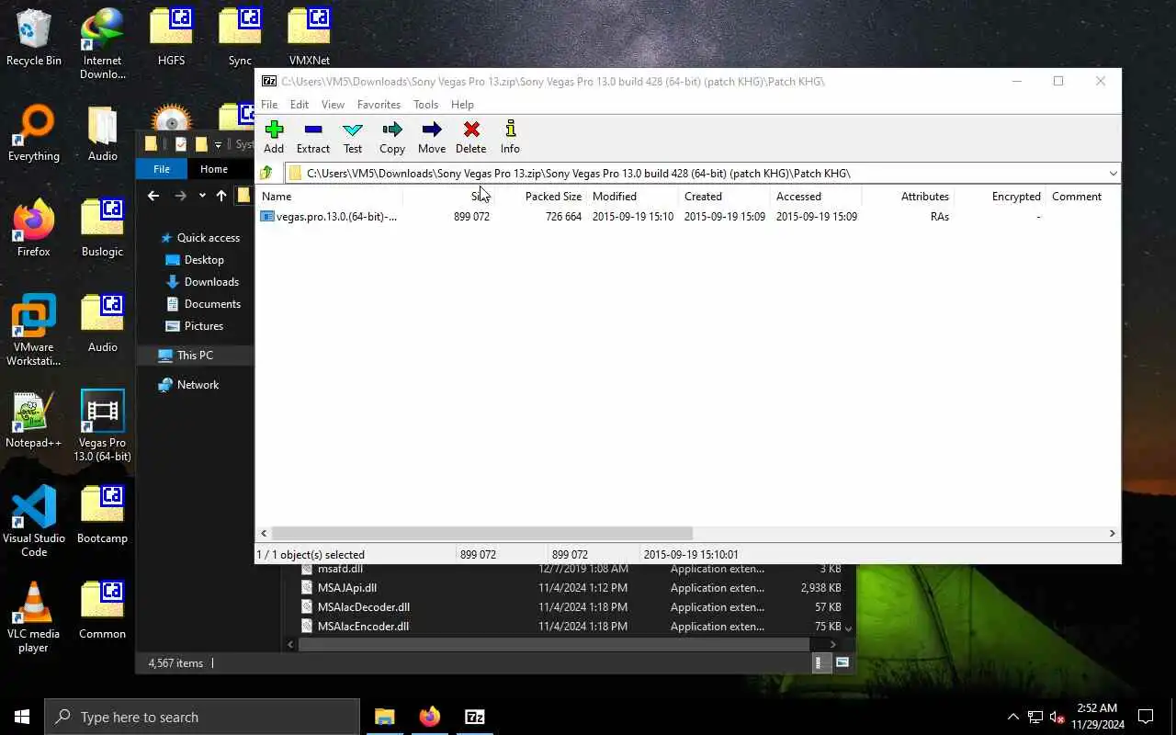Open Documents in the Explorer sidebar
Image resolution: width=1176 pixels, height=735 pixels.
tap(203, 304)
